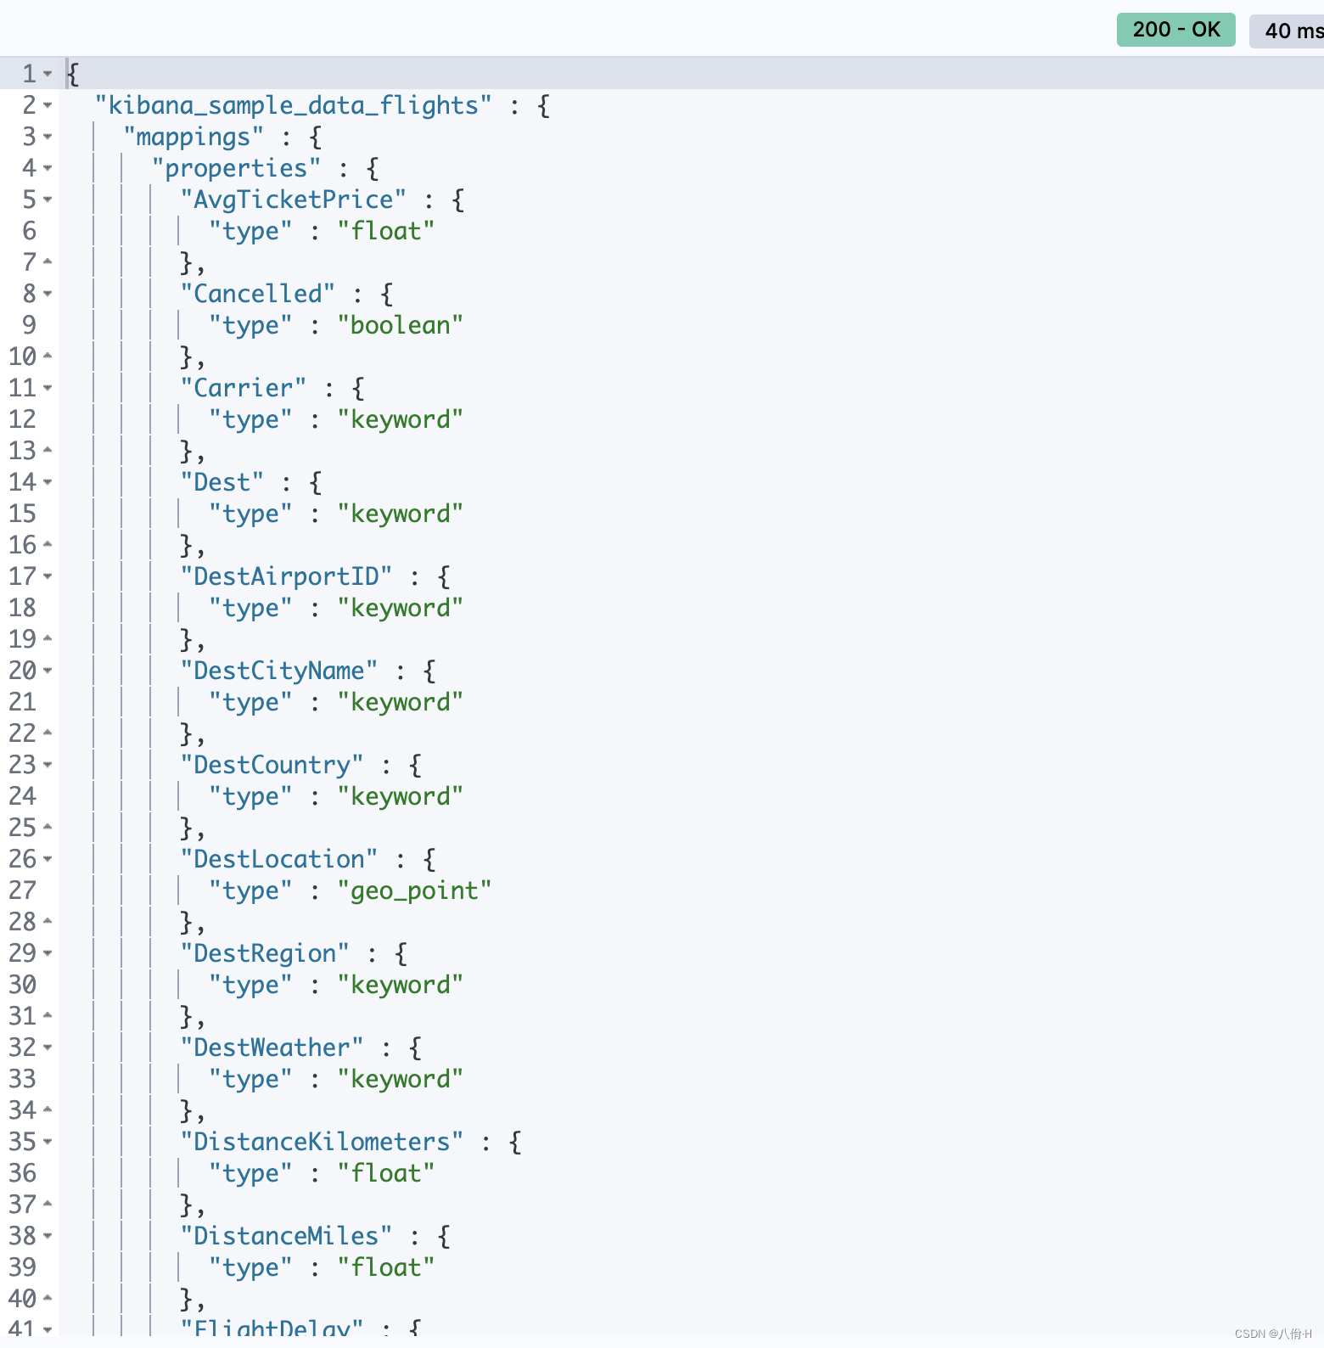Click the fold-end arrow at line 28

48,921
